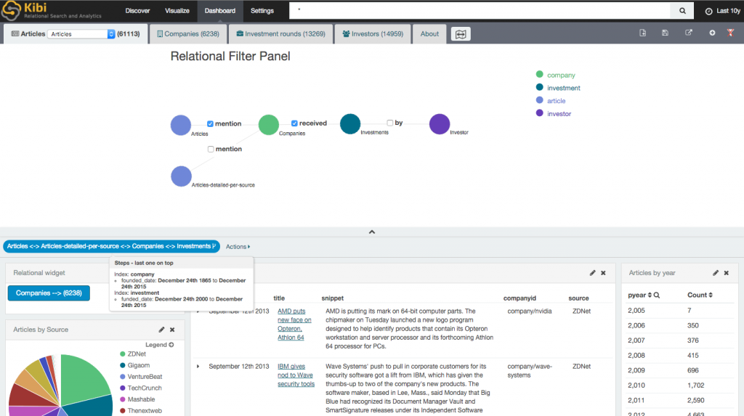
Task: Remove the Articles by Source panel
Action: [x=172, y=330]
